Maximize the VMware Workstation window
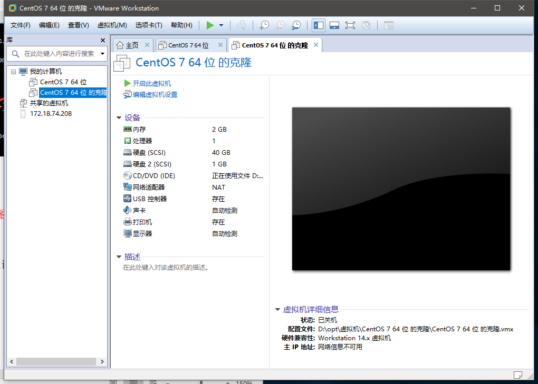Image resolution: width=538 pixels, height=384 pixels. click(x=497, y=8)
